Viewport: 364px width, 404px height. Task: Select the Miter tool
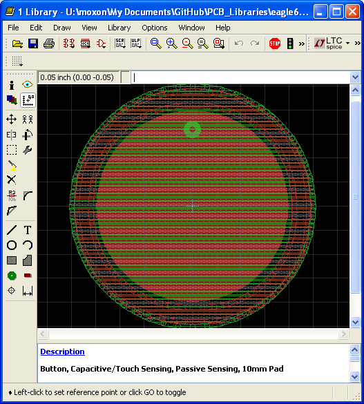(28, 195)
